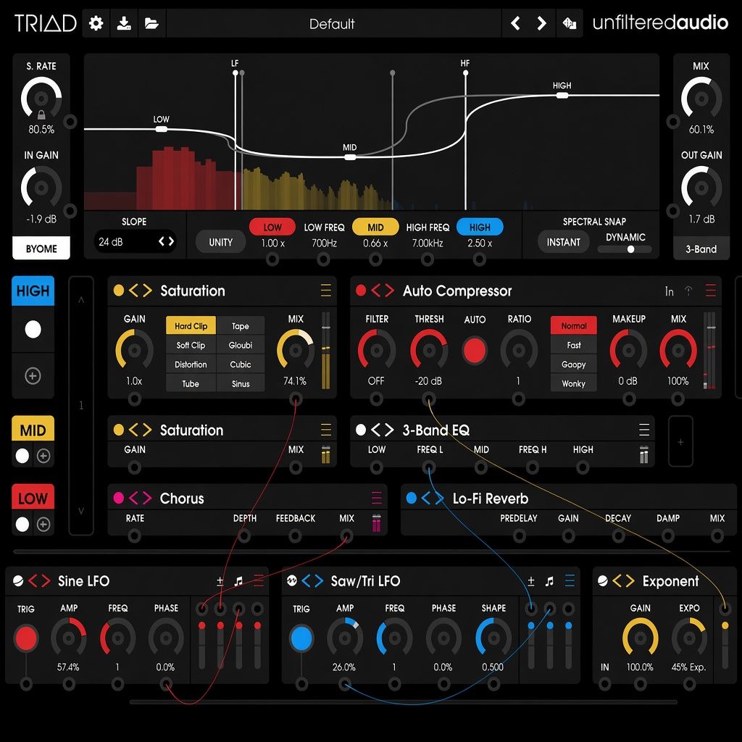The image size is (742, 742).
Task: Click the UNITY button
Action: 220,242
